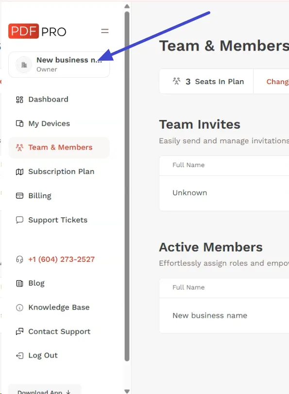The width and height of the screenshot is (289, 394).
Task: Click sidebar scrollbar up arrow
Action: click(127, 6)
